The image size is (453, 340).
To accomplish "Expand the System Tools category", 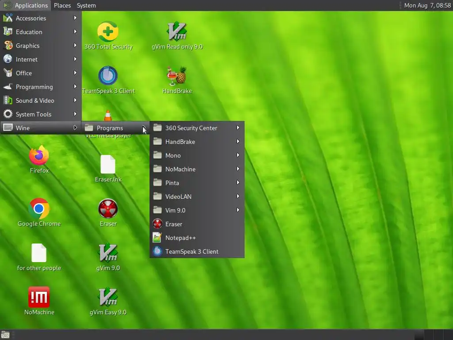I will [x=41, y=114].
